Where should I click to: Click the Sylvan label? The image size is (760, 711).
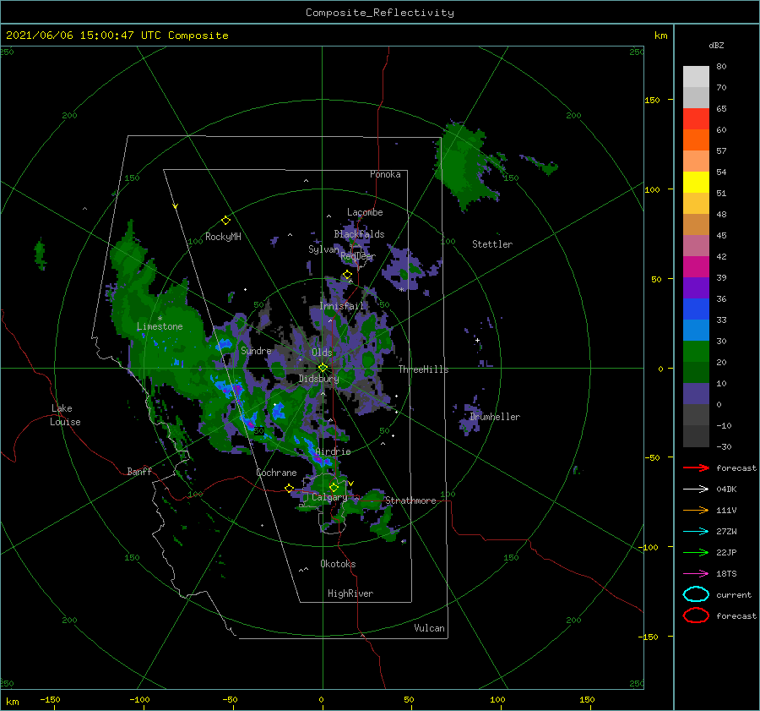323,249
